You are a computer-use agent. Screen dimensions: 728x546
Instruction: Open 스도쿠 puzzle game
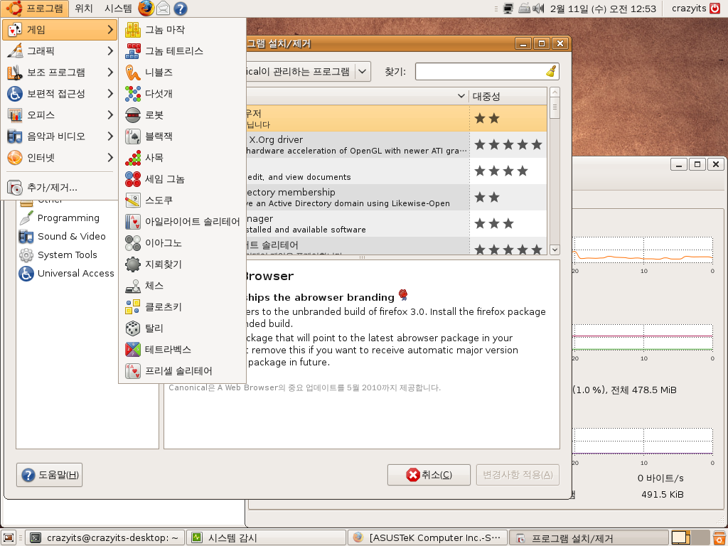182,200
